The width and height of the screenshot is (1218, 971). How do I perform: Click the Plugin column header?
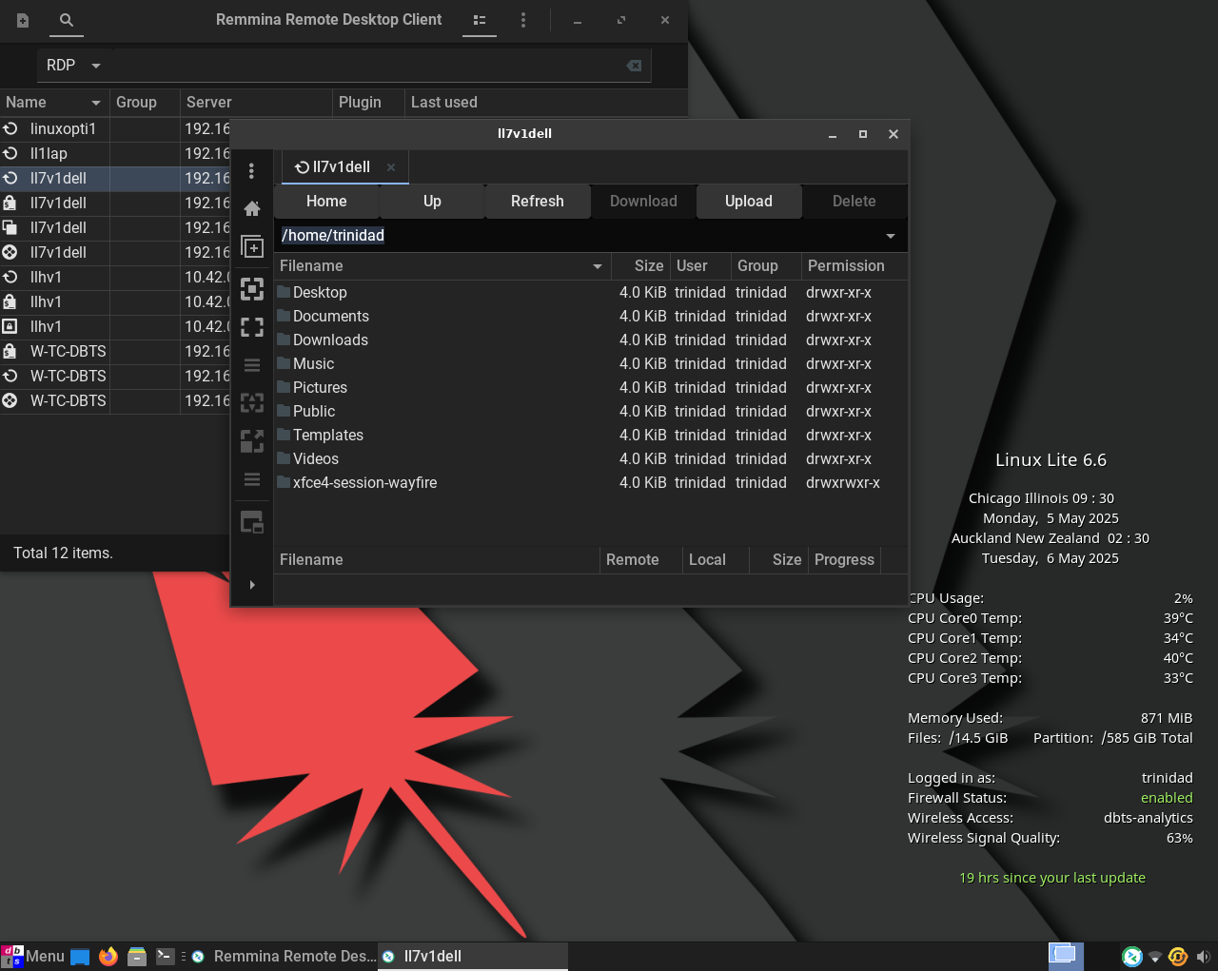coord(369,103)
